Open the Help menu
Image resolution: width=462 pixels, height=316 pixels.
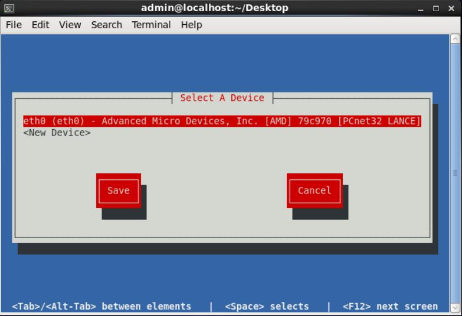[191, 25]
